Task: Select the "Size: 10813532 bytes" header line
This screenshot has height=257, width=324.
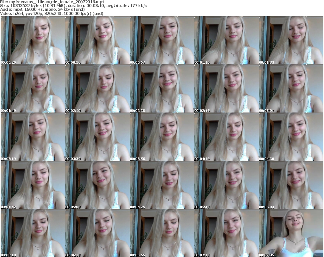Action: coord(73,6)
